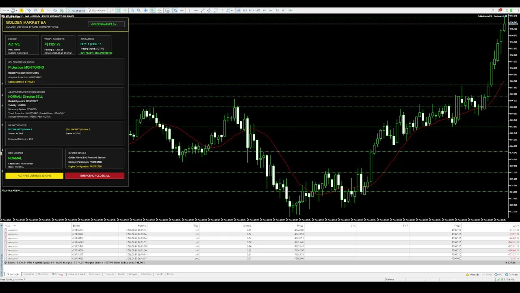Open the Exposição tab
Image resolution: width=520 pixels, height=293 pixels.
point(28,274)
